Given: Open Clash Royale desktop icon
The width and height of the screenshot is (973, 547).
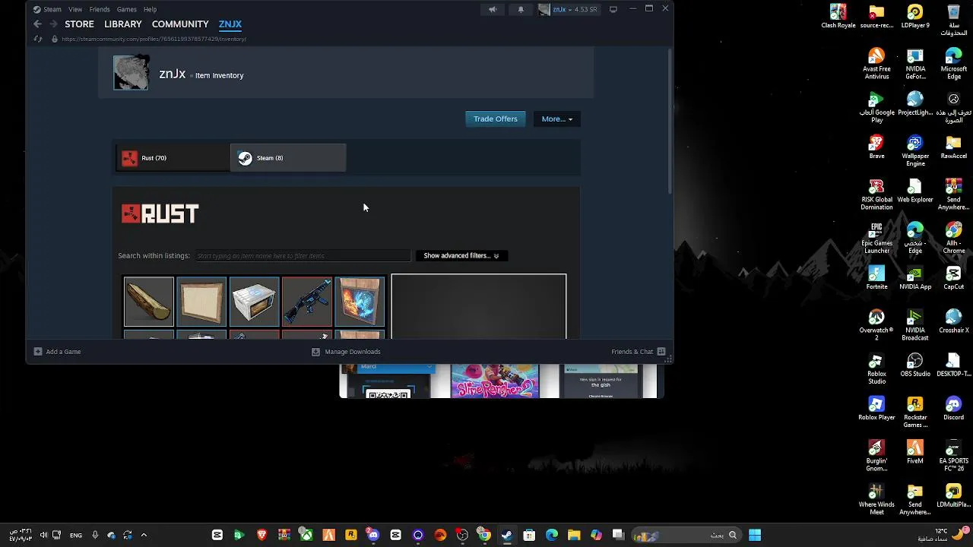Looking at the screenshot, I should 838,17.
